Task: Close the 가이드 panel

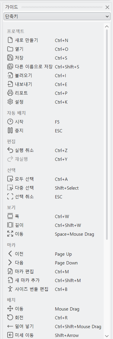Action: pos(107,7)
